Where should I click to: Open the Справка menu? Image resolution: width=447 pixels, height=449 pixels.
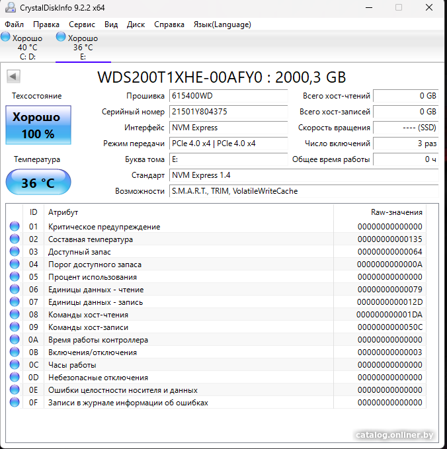(169, 24)
